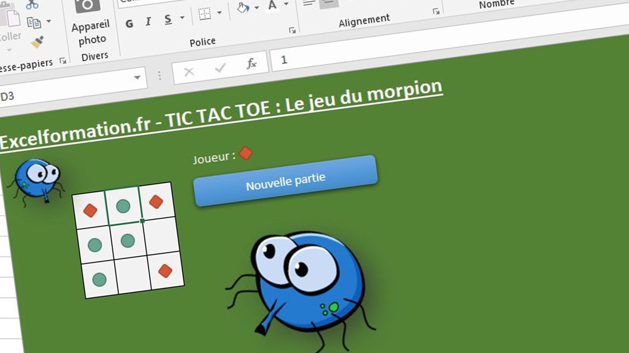
Task: Open the fill color dropdown arrow
Action: point(257,7)
